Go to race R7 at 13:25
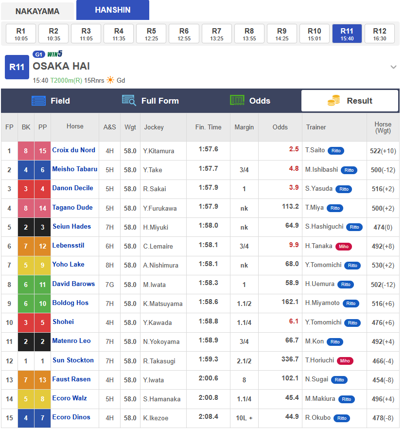Viewport: 404px width, 430px height. 216,34
